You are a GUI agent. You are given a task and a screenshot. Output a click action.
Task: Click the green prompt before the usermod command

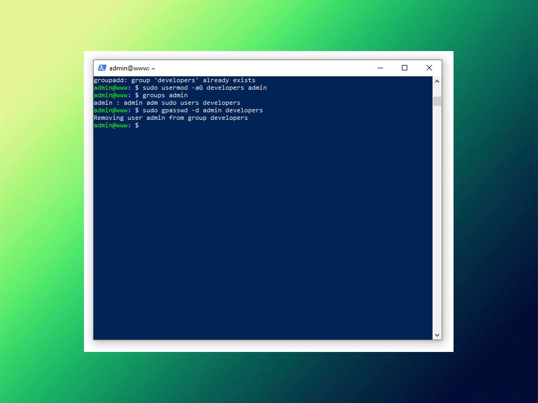point(111,88)
